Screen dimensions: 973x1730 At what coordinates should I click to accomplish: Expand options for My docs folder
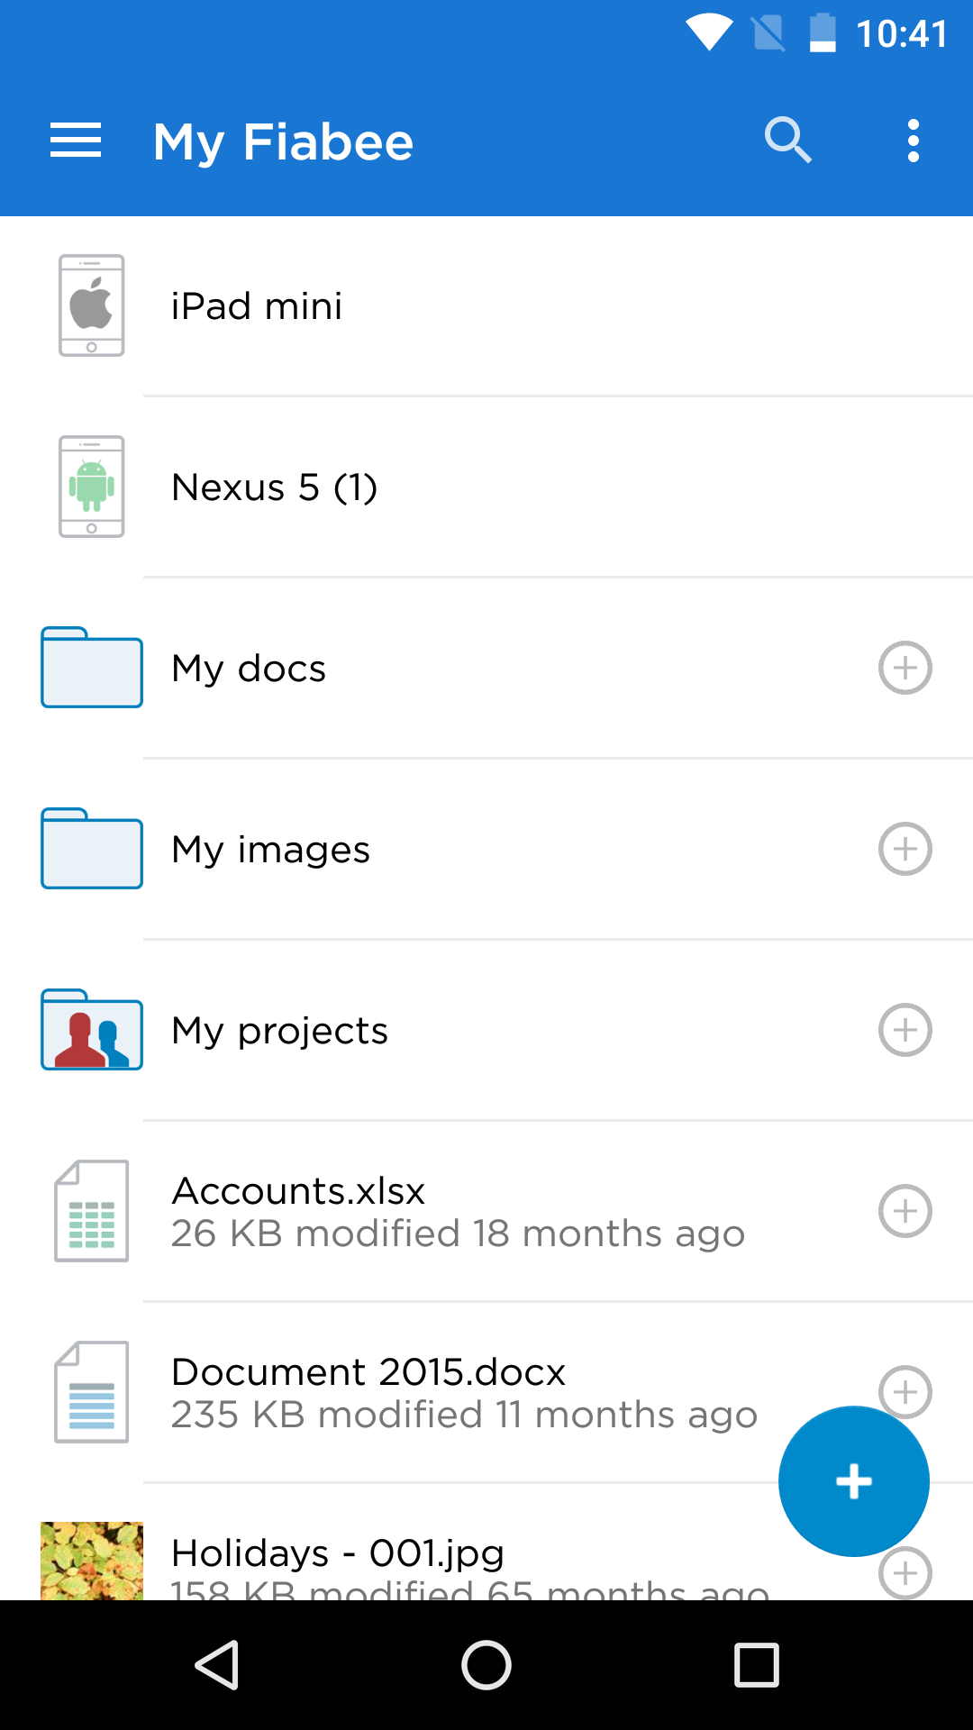point(905,668)
